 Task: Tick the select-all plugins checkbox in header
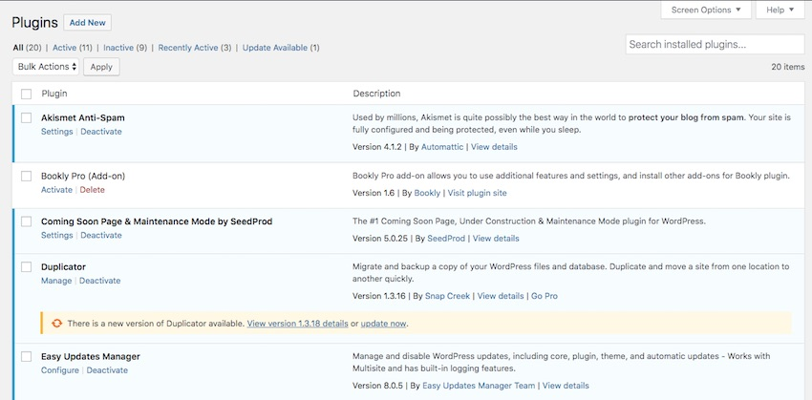[26, 95]
